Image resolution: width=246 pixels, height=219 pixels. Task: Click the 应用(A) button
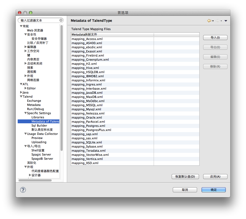pos(215,177)
